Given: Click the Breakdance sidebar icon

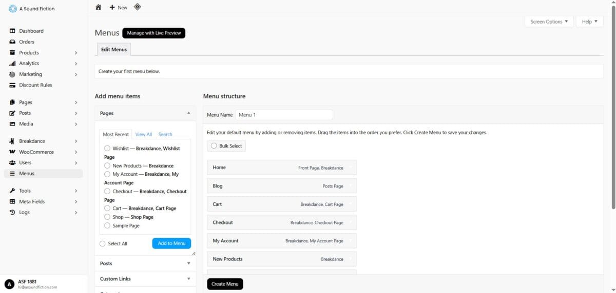Looking at the screenshot, I should (12, 141).
